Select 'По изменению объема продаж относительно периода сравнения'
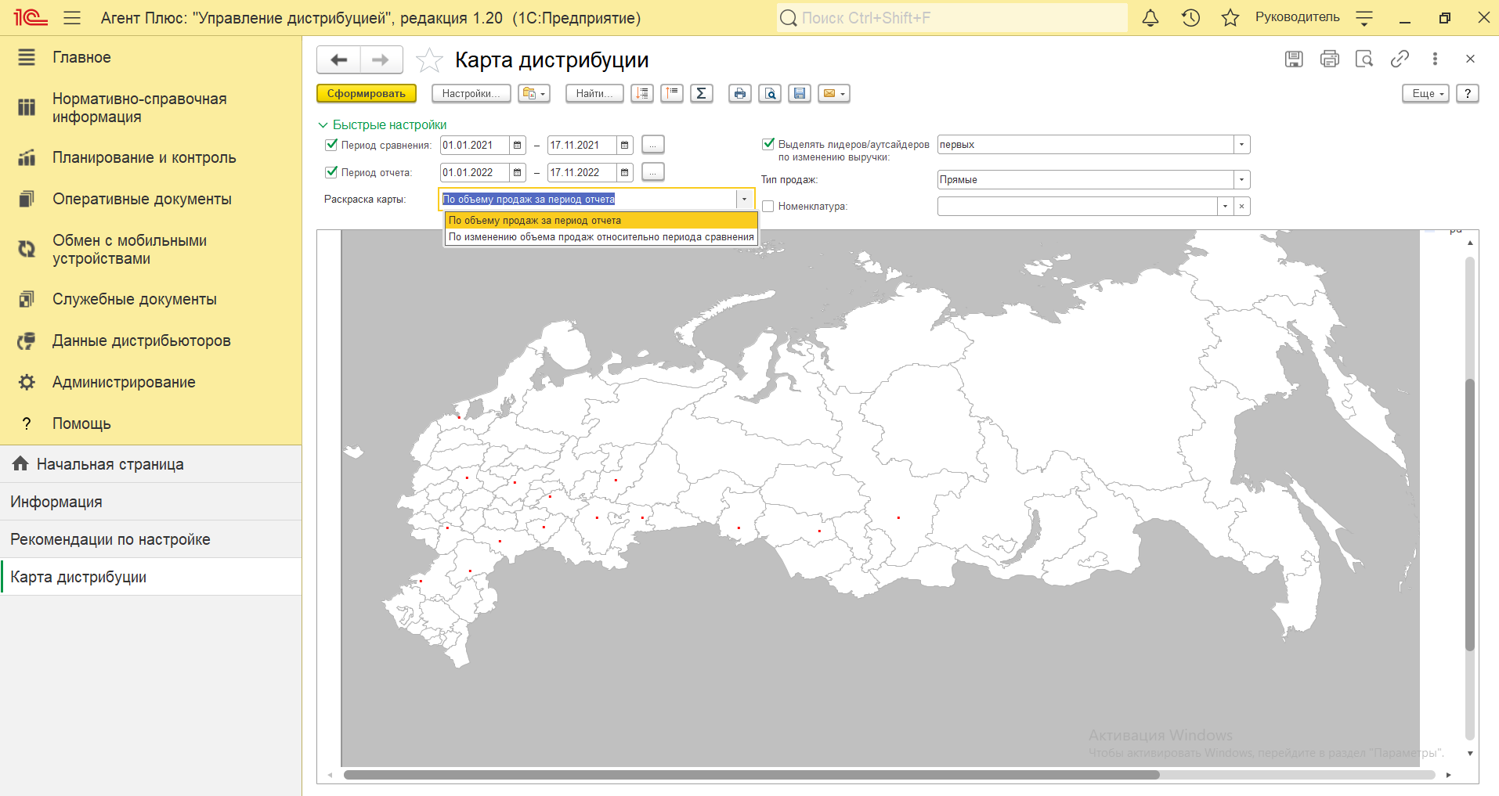1499x796 pixels. [601, 237]
